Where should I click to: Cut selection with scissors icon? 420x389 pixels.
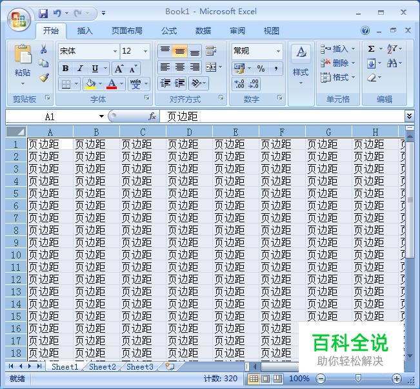point(43,49)
